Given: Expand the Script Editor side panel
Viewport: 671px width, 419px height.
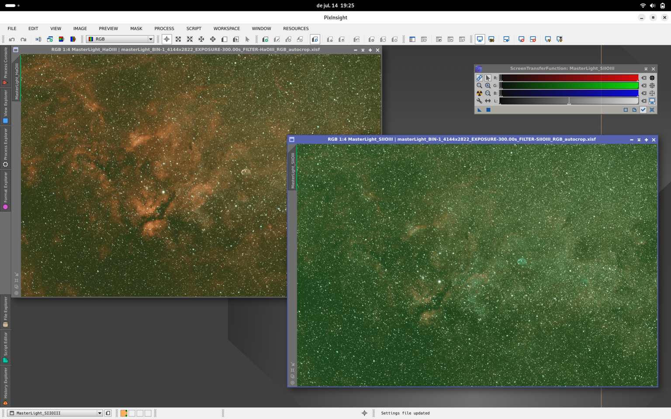Looking at the screenshot, I should tap(5, 347).
